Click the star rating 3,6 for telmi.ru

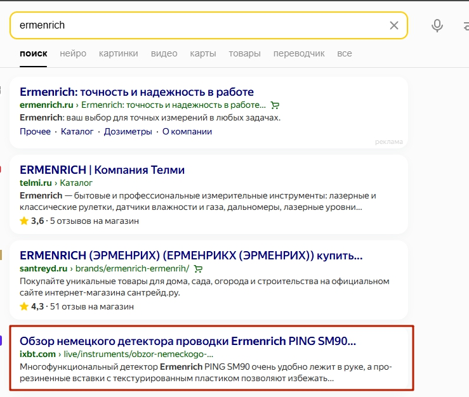pyautogui.click(x=32, y=221)
